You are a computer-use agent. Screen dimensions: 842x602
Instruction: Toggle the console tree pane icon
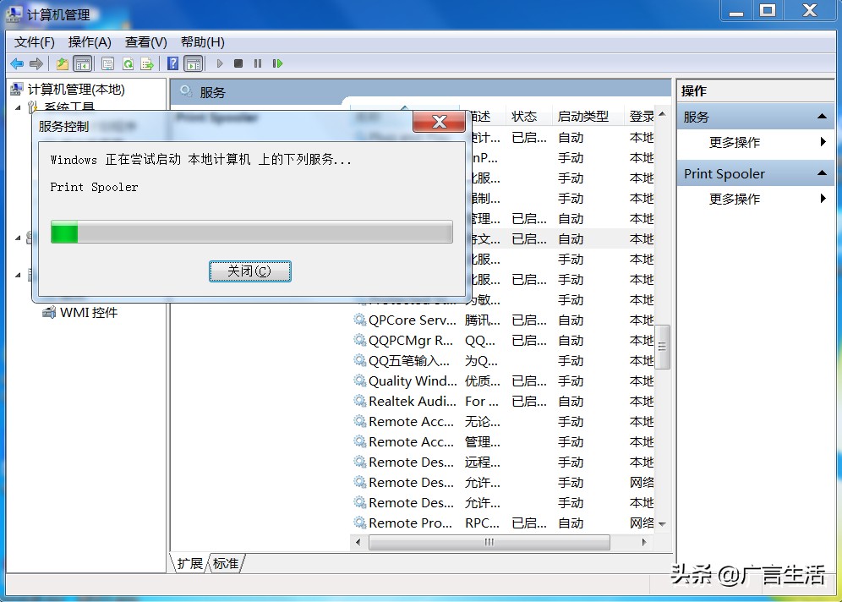tap(85, 63)
